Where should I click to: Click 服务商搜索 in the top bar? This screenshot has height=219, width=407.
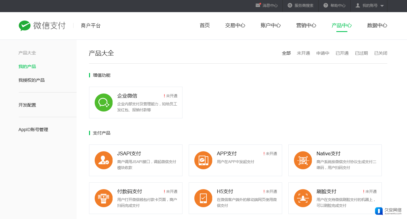(x=301, y=6)
